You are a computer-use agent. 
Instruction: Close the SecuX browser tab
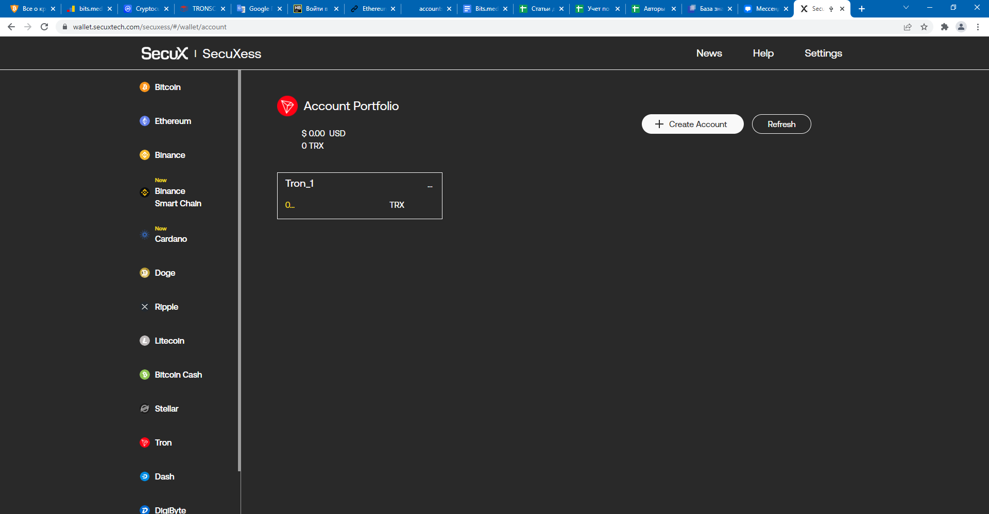(842, 9)
